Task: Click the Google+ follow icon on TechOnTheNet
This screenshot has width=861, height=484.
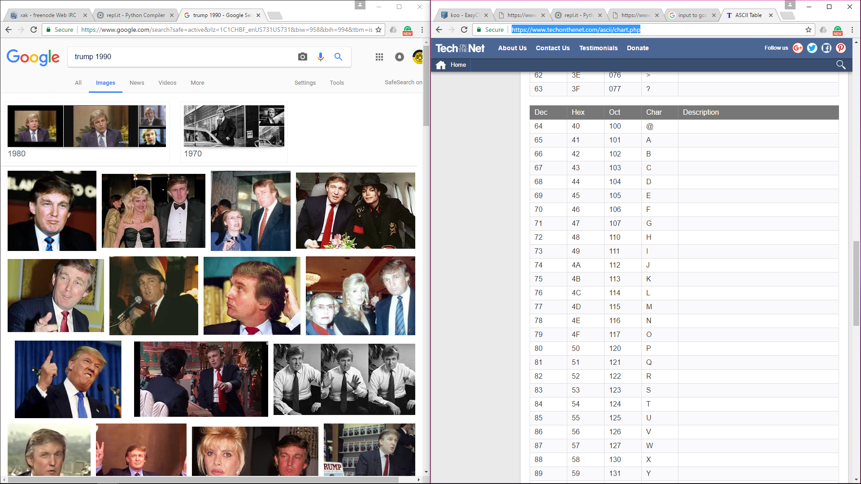Action: [x=798, y=48]
